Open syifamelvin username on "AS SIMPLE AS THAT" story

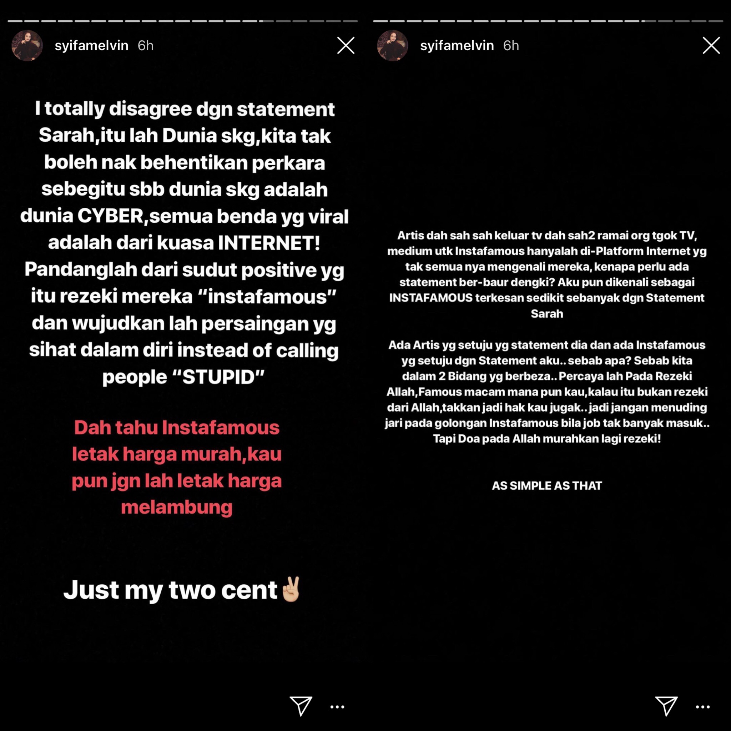coord(457,46)
